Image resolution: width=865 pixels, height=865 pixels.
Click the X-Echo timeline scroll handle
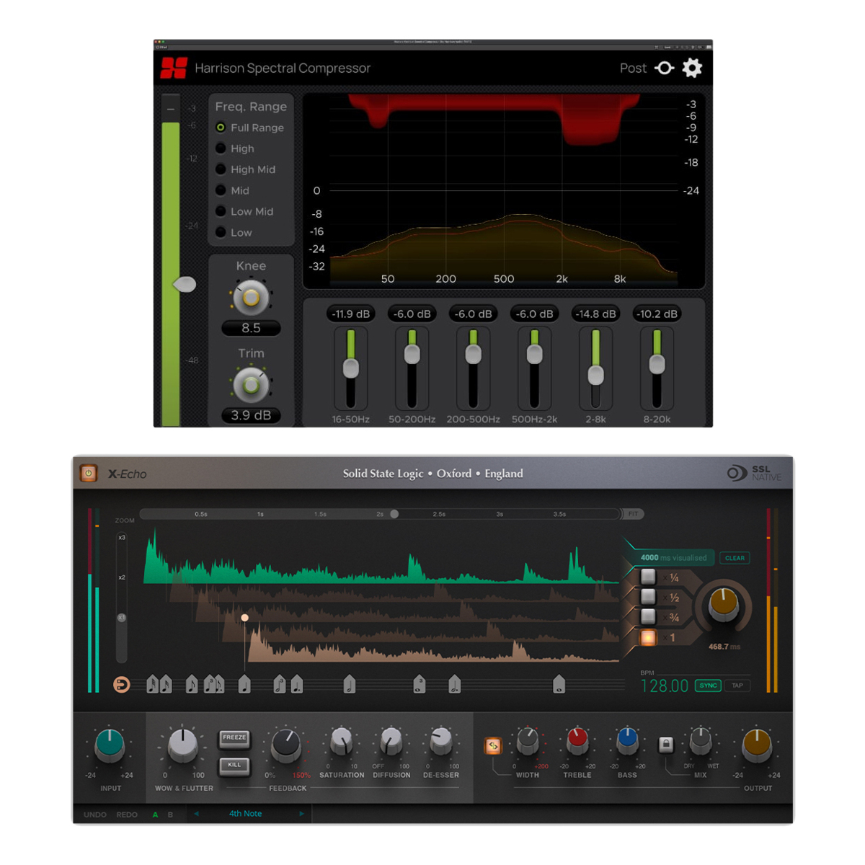point(394,514)
